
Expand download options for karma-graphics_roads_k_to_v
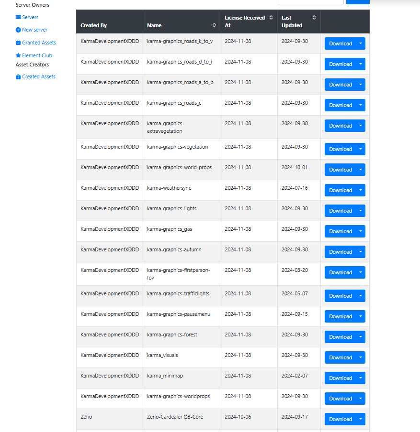click(361, 43)
